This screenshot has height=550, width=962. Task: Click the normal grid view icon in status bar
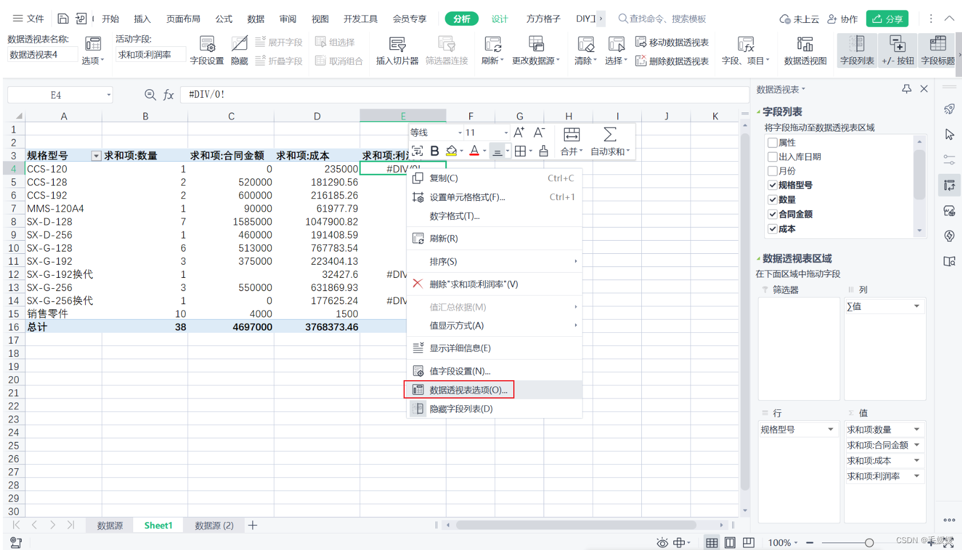tap(712, 543)
